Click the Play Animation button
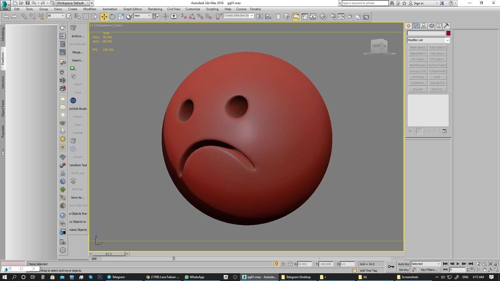Image resolution: width=500 pixels, height=281 pixels. tap(458, 264)
